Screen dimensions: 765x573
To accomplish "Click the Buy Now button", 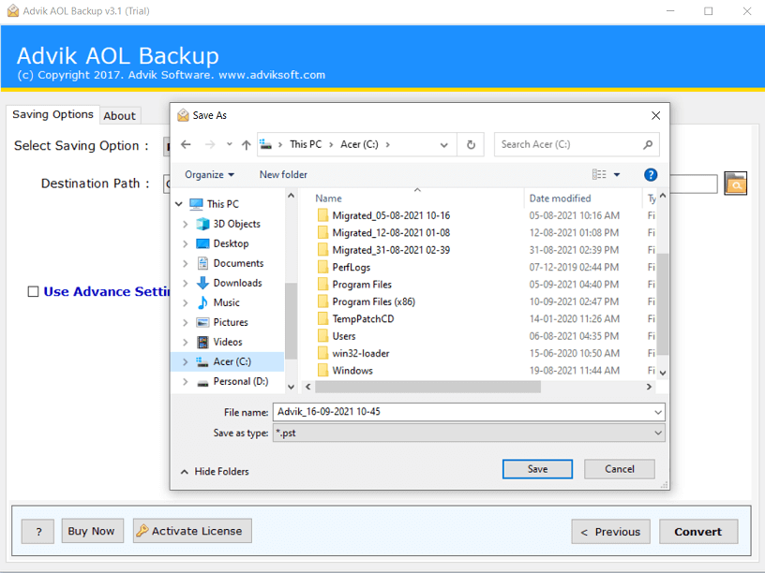I will click(x=92, y=530).
